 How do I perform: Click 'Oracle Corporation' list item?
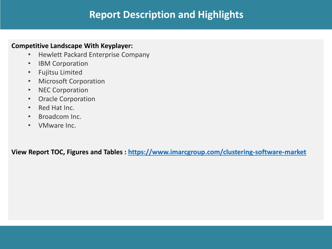[x=67, y=99]
